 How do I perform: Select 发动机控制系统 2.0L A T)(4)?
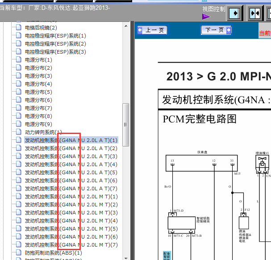pos(71,164)
